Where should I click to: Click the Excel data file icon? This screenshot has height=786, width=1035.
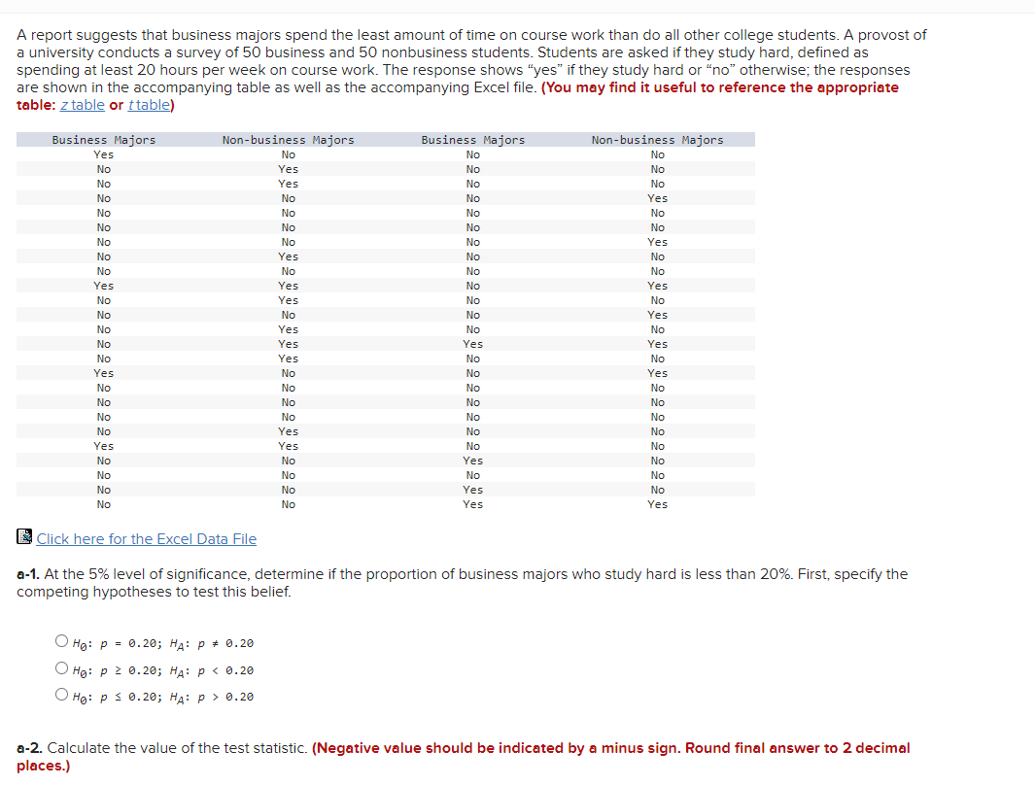pyautogui.click(x=24, y=536)
